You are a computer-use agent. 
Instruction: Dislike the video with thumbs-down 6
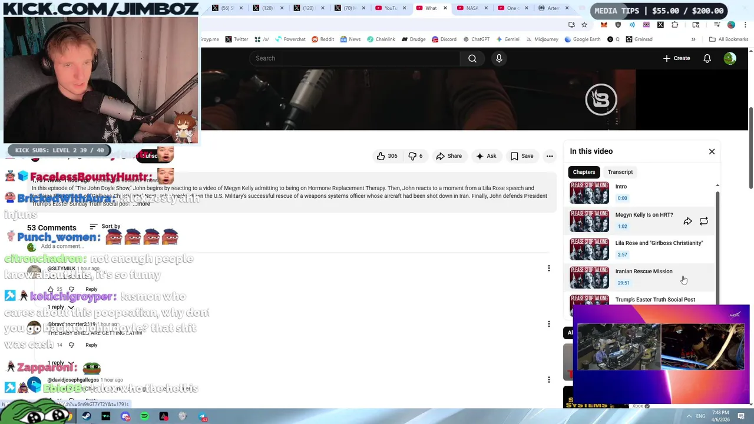[x=416, y=156]
